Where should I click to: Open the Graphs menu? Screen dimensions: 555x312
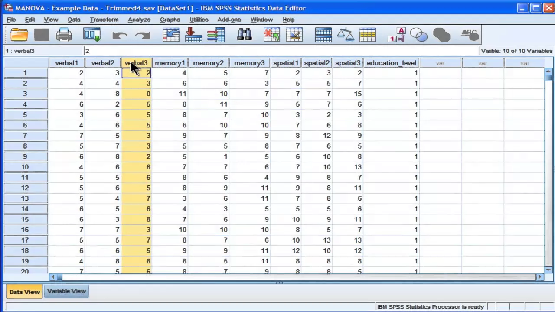[x=170, y=19]
